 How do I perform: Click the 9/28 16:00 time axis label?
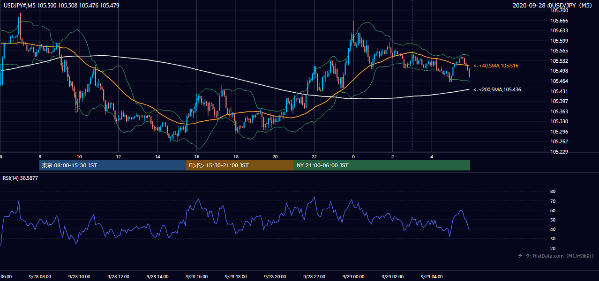coord(196,277)
